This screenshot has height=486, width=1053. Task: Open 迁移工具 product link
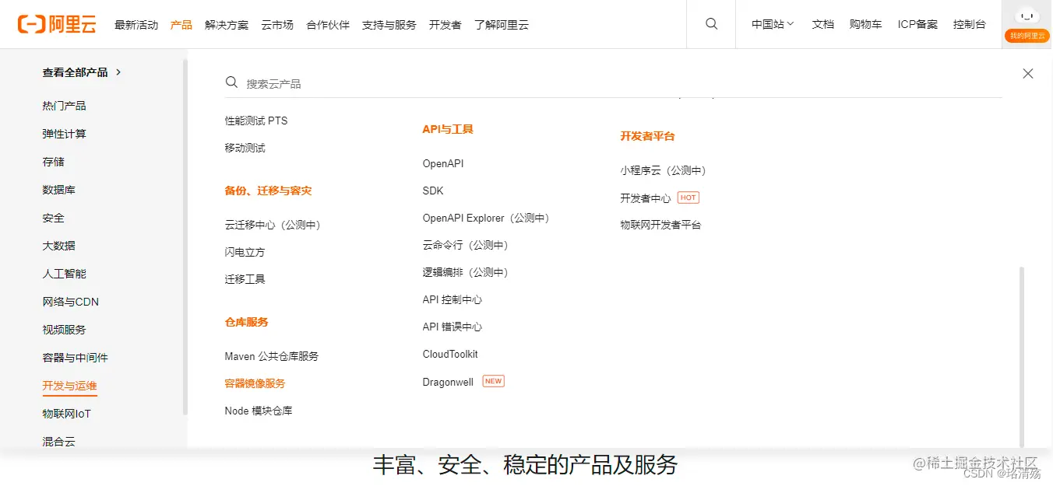click(245, 279)
